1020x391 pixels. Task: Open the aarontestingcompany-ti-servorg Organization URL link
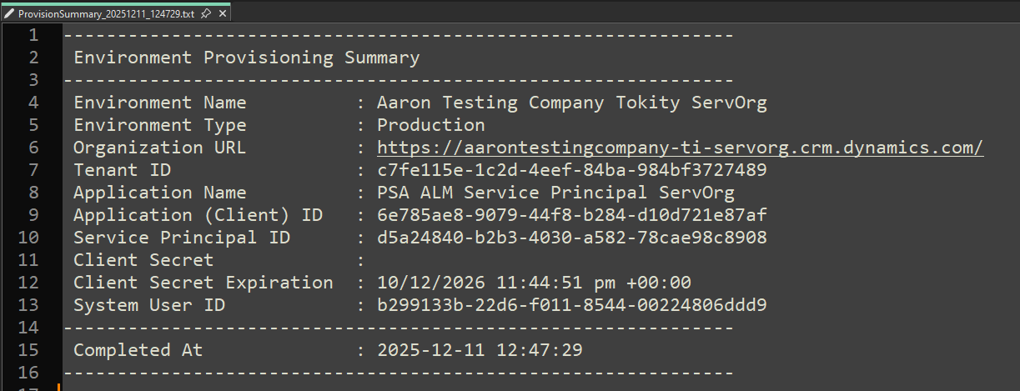[x=680, y=148]
